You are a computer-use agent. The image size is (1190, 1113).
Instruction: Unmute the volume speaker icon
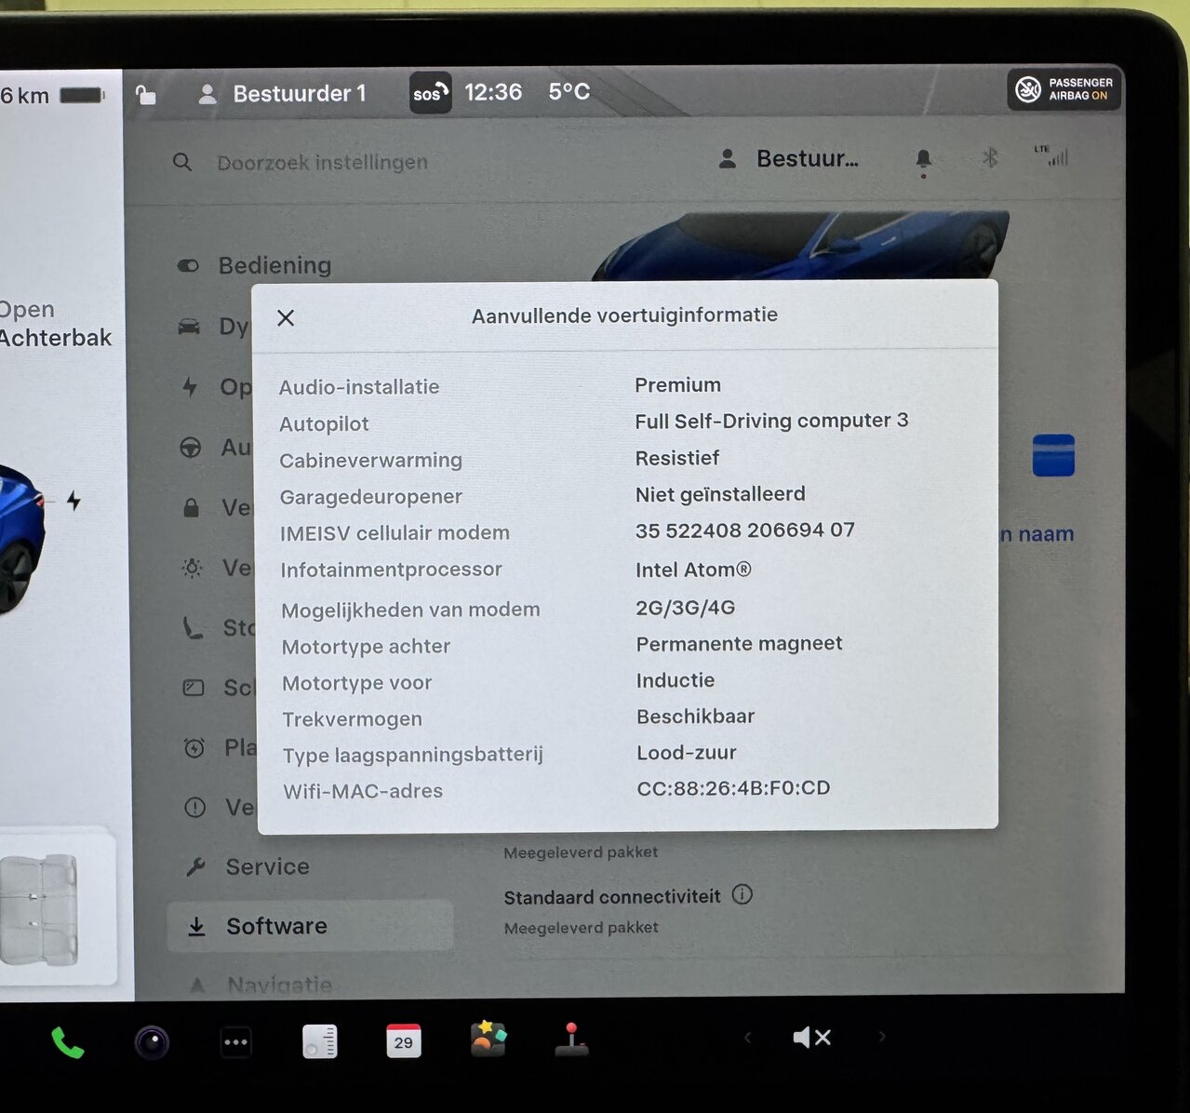tap(810, 1037)
